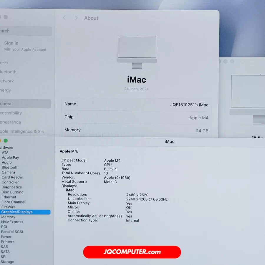
Task: Click the green zoom button of System Information
Action: tap(6, 141)
